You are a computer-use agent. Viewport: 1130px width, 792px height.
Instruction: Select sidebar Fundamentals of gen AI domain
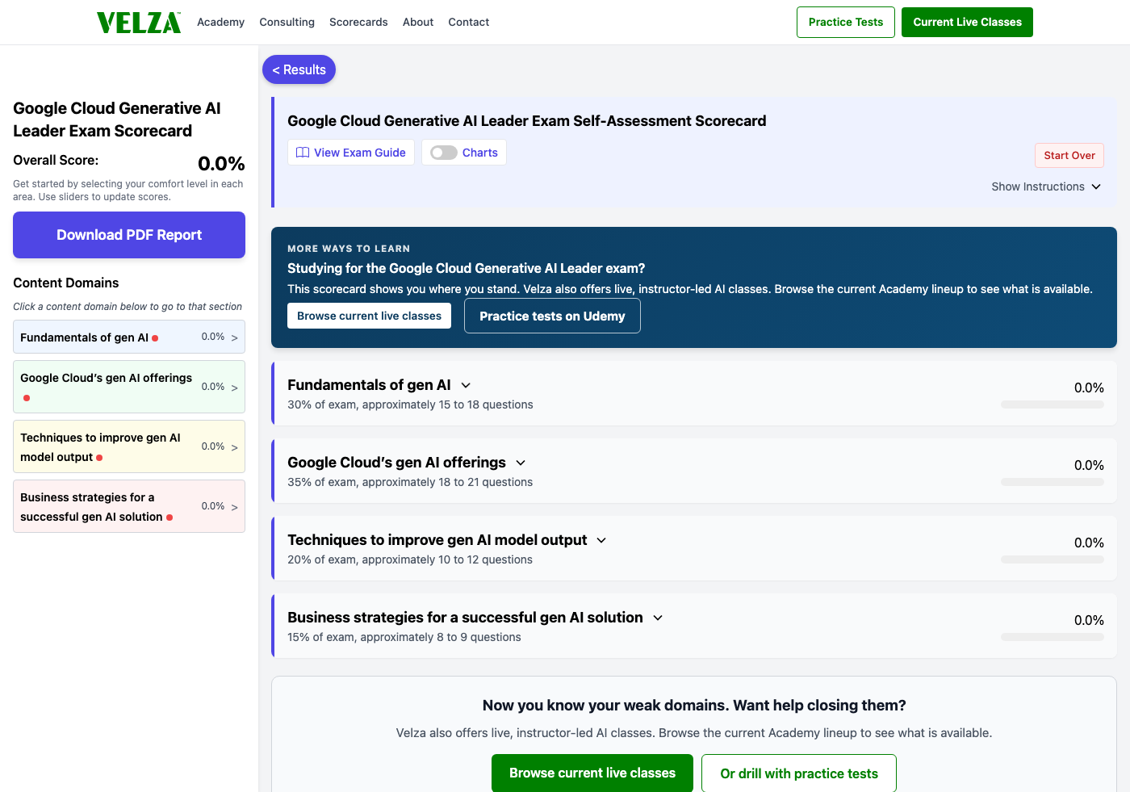pos(129,337)
